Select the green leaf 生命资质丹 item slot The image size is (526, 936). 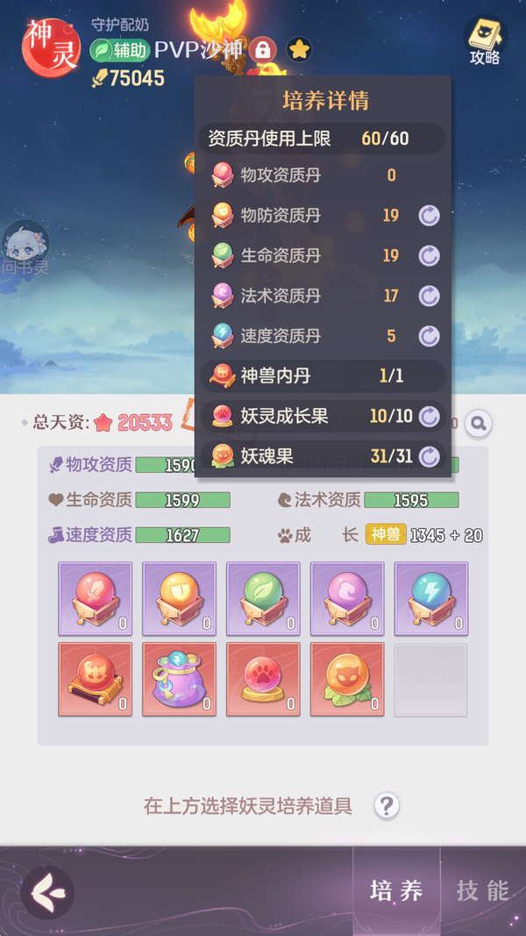[x=264, y=598]
